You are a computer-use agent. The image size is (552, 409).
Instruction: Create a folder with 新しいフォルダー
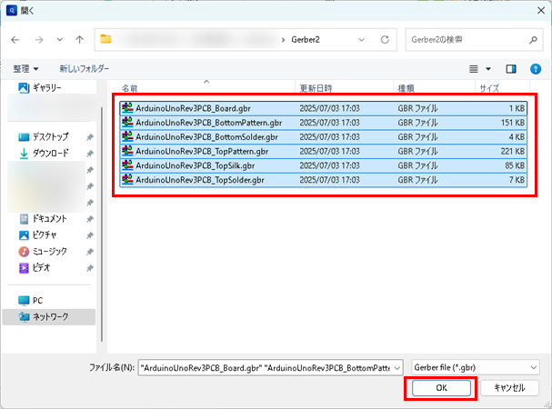pyautogui.click(x=85, y=69)
